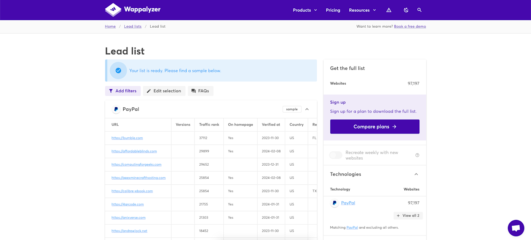This screenshot has width=531, height=240.
Task: Click Websites count 97,197 in Get the full list
Action: [x=414, y=83]
